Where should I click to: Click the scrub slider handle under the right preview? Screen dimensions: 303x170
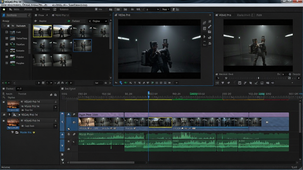click(x=258, y=78)
